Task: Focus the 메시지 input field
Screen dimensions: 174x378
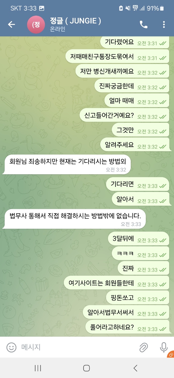Action: point(78,347)
